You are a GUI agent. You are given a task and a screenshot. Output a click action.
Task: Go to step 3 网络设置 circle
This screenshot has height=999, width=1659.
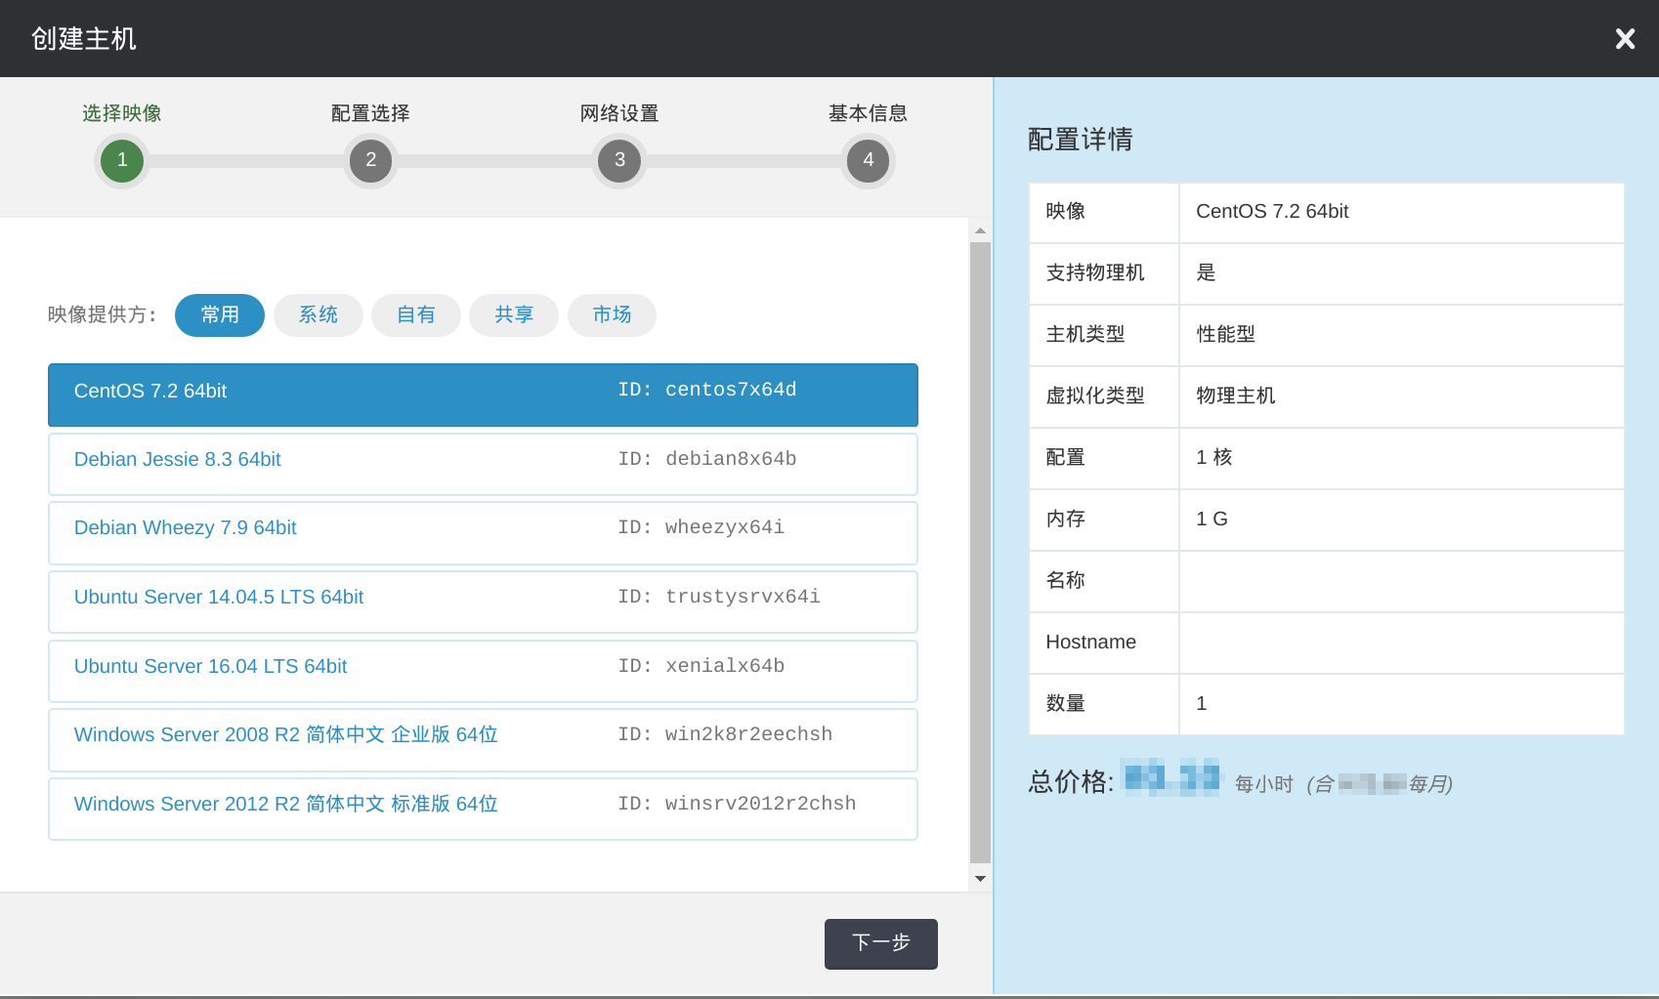pos(619,160)
